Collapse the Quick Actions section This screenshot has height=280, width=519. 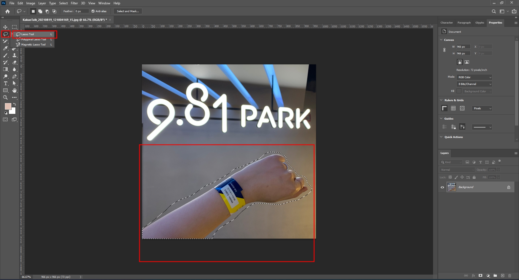(x=441, y=137)
